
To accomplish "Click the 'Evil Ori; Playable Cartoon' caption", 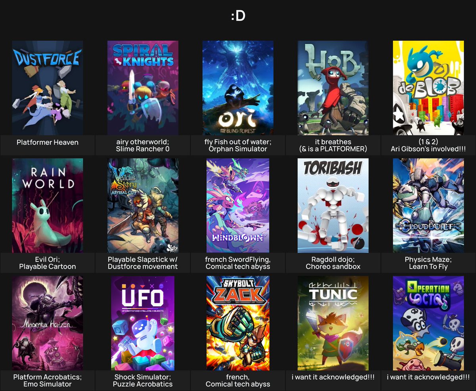I will [48, 263].
